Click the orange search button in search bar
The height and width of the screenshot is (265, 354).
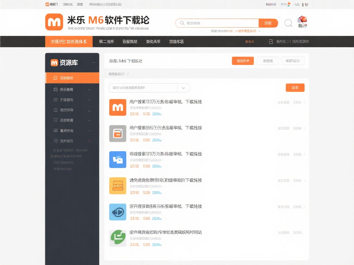click(268, 23)
